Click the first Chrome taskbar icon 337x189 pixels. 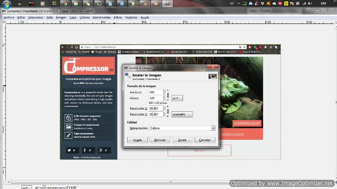[65, 3]
